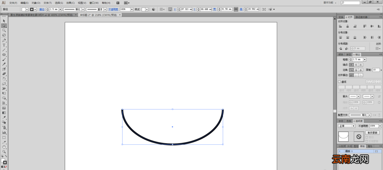Toggle round join in 边角 row
This screenshot has width=383, height=170.
(356, 70)
